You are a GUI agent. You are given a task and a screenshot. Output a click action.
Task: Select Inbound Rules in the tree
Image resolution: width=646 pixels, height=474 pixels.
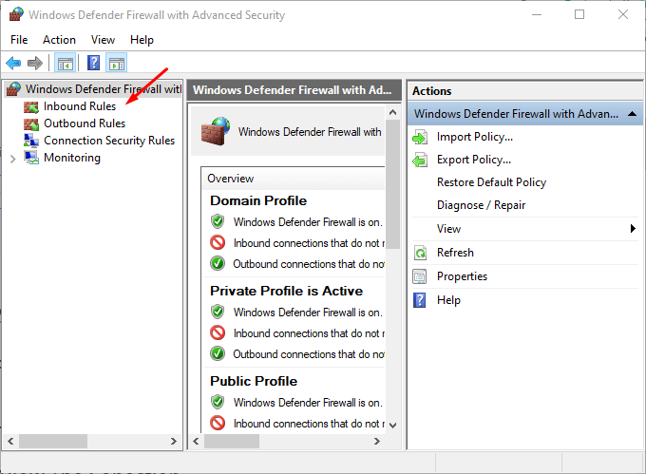coord(80,106)
